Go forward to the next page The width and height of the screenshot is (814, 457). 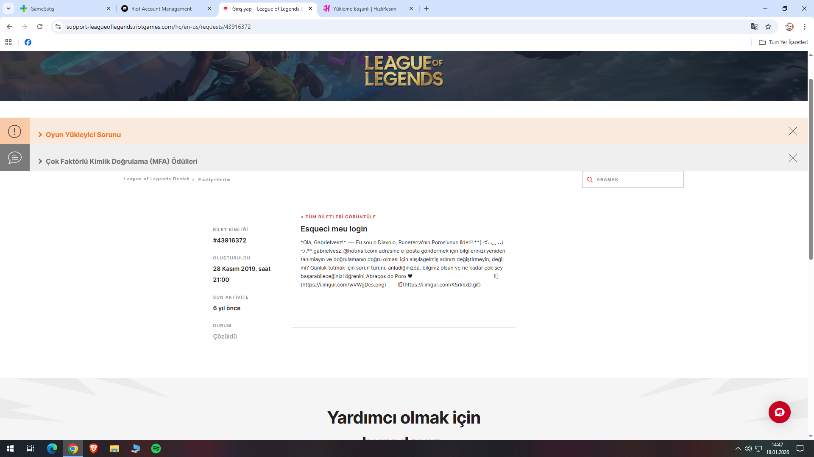[25, 27]
